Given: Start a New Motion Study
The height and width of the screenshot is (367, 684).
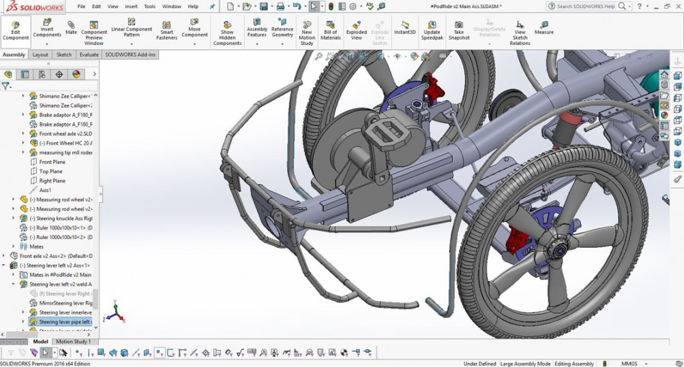Looking at the screenshot, I should [307, 33].
